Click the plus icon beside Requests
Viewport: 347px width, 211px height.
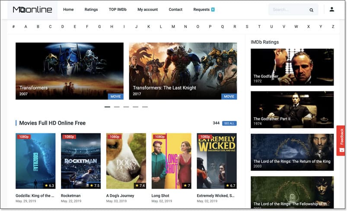point(213,9)
